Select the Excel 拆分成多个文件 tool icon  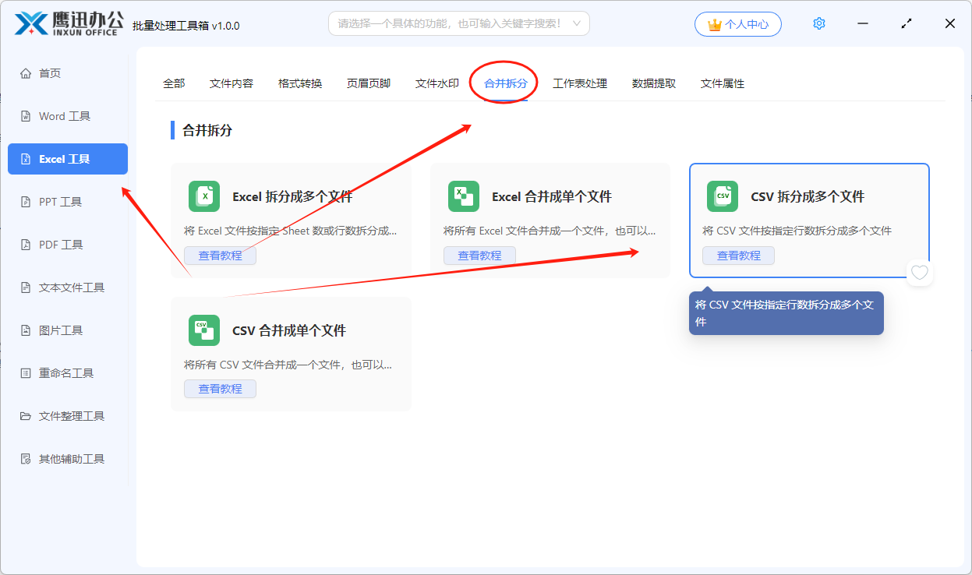203,196
